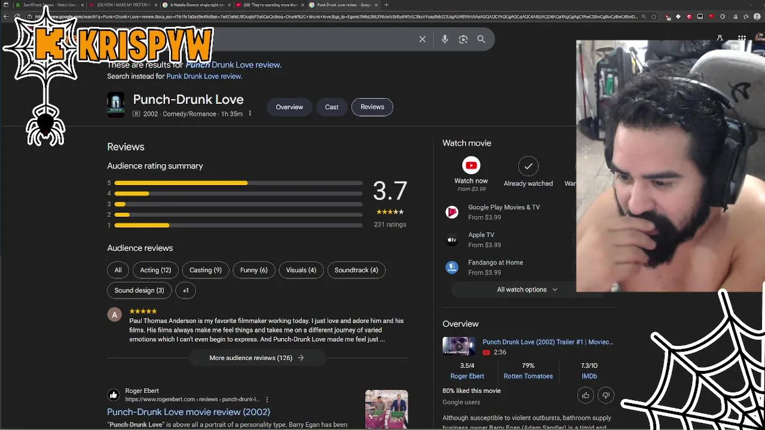The image size is (765, 430).
Task: Click the browser back arrow
Action: coord(7,16)
